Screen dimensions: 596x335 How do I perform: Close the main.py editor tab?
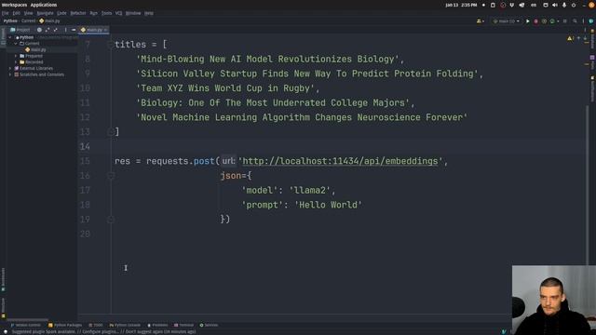(x=105, y=30)
